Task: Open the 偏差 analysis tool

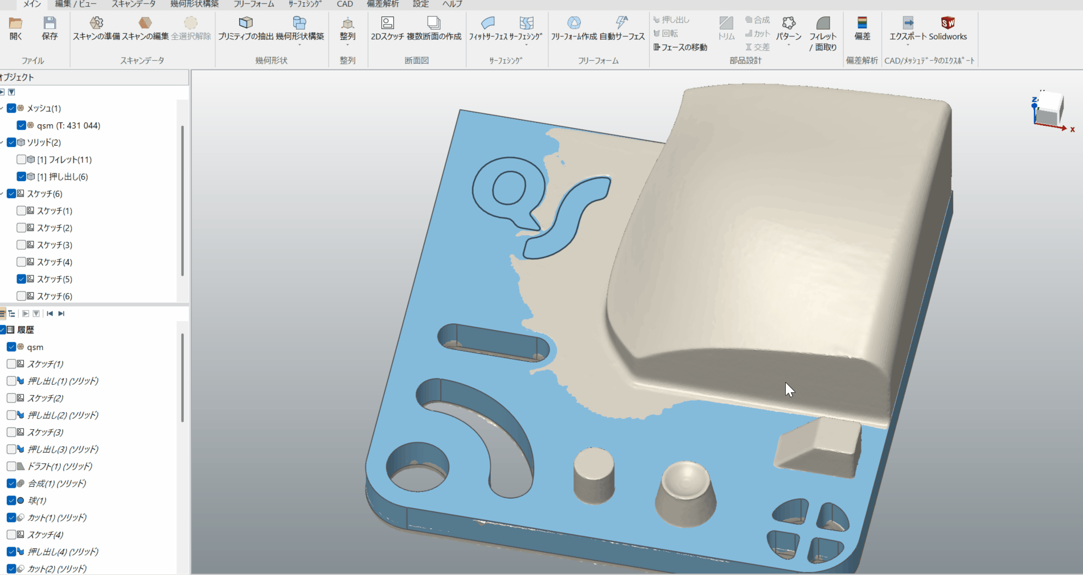Action: coord(862,23)
